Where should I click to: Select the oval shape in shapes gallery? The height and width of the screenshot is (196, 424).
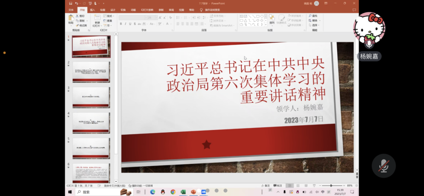pos(262,16)
